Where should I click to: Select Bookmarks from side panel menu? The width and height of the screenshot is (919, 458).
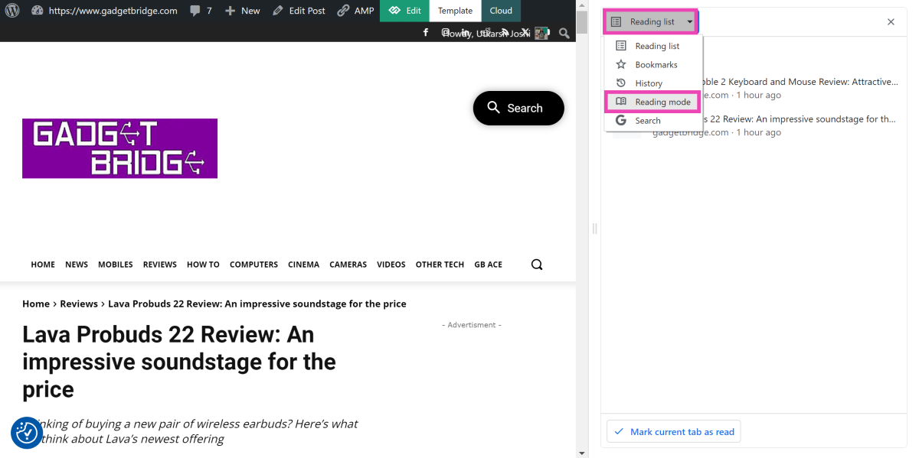(x=653, y=64)
